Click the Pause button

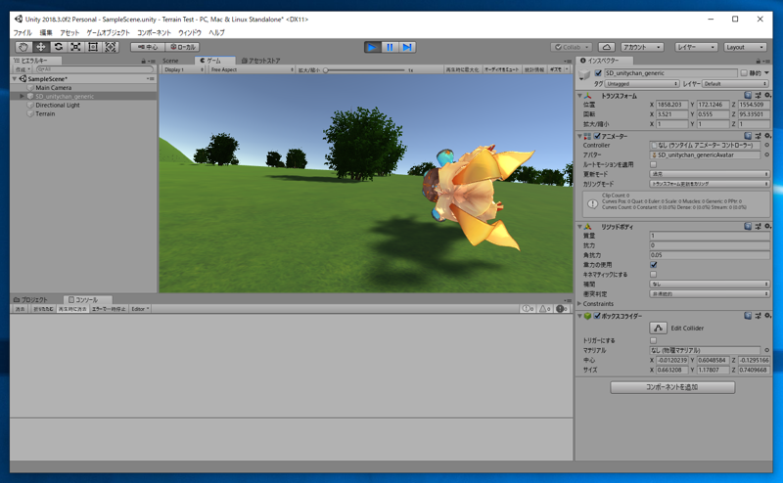click(390, 47)
